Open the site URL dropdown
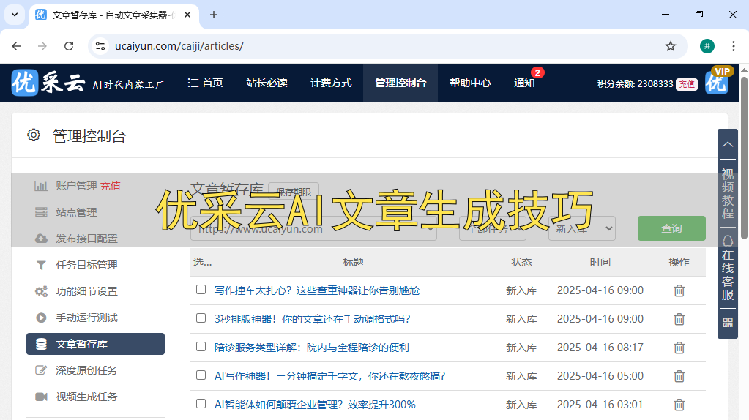Image resolution: width=749 pixels, height=420 pixels. click(313, 228)
